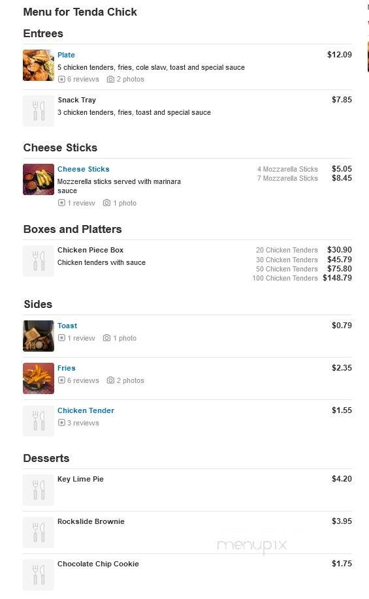Click the camera icon beside Plate's 2 photos

110,79
